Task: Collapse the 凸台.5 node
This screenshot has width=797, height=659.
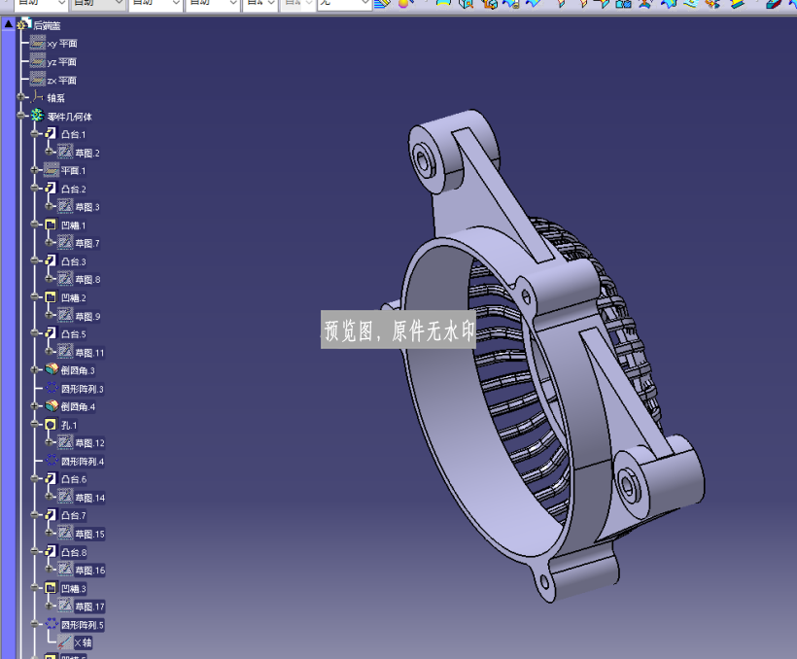Action: 35,333
